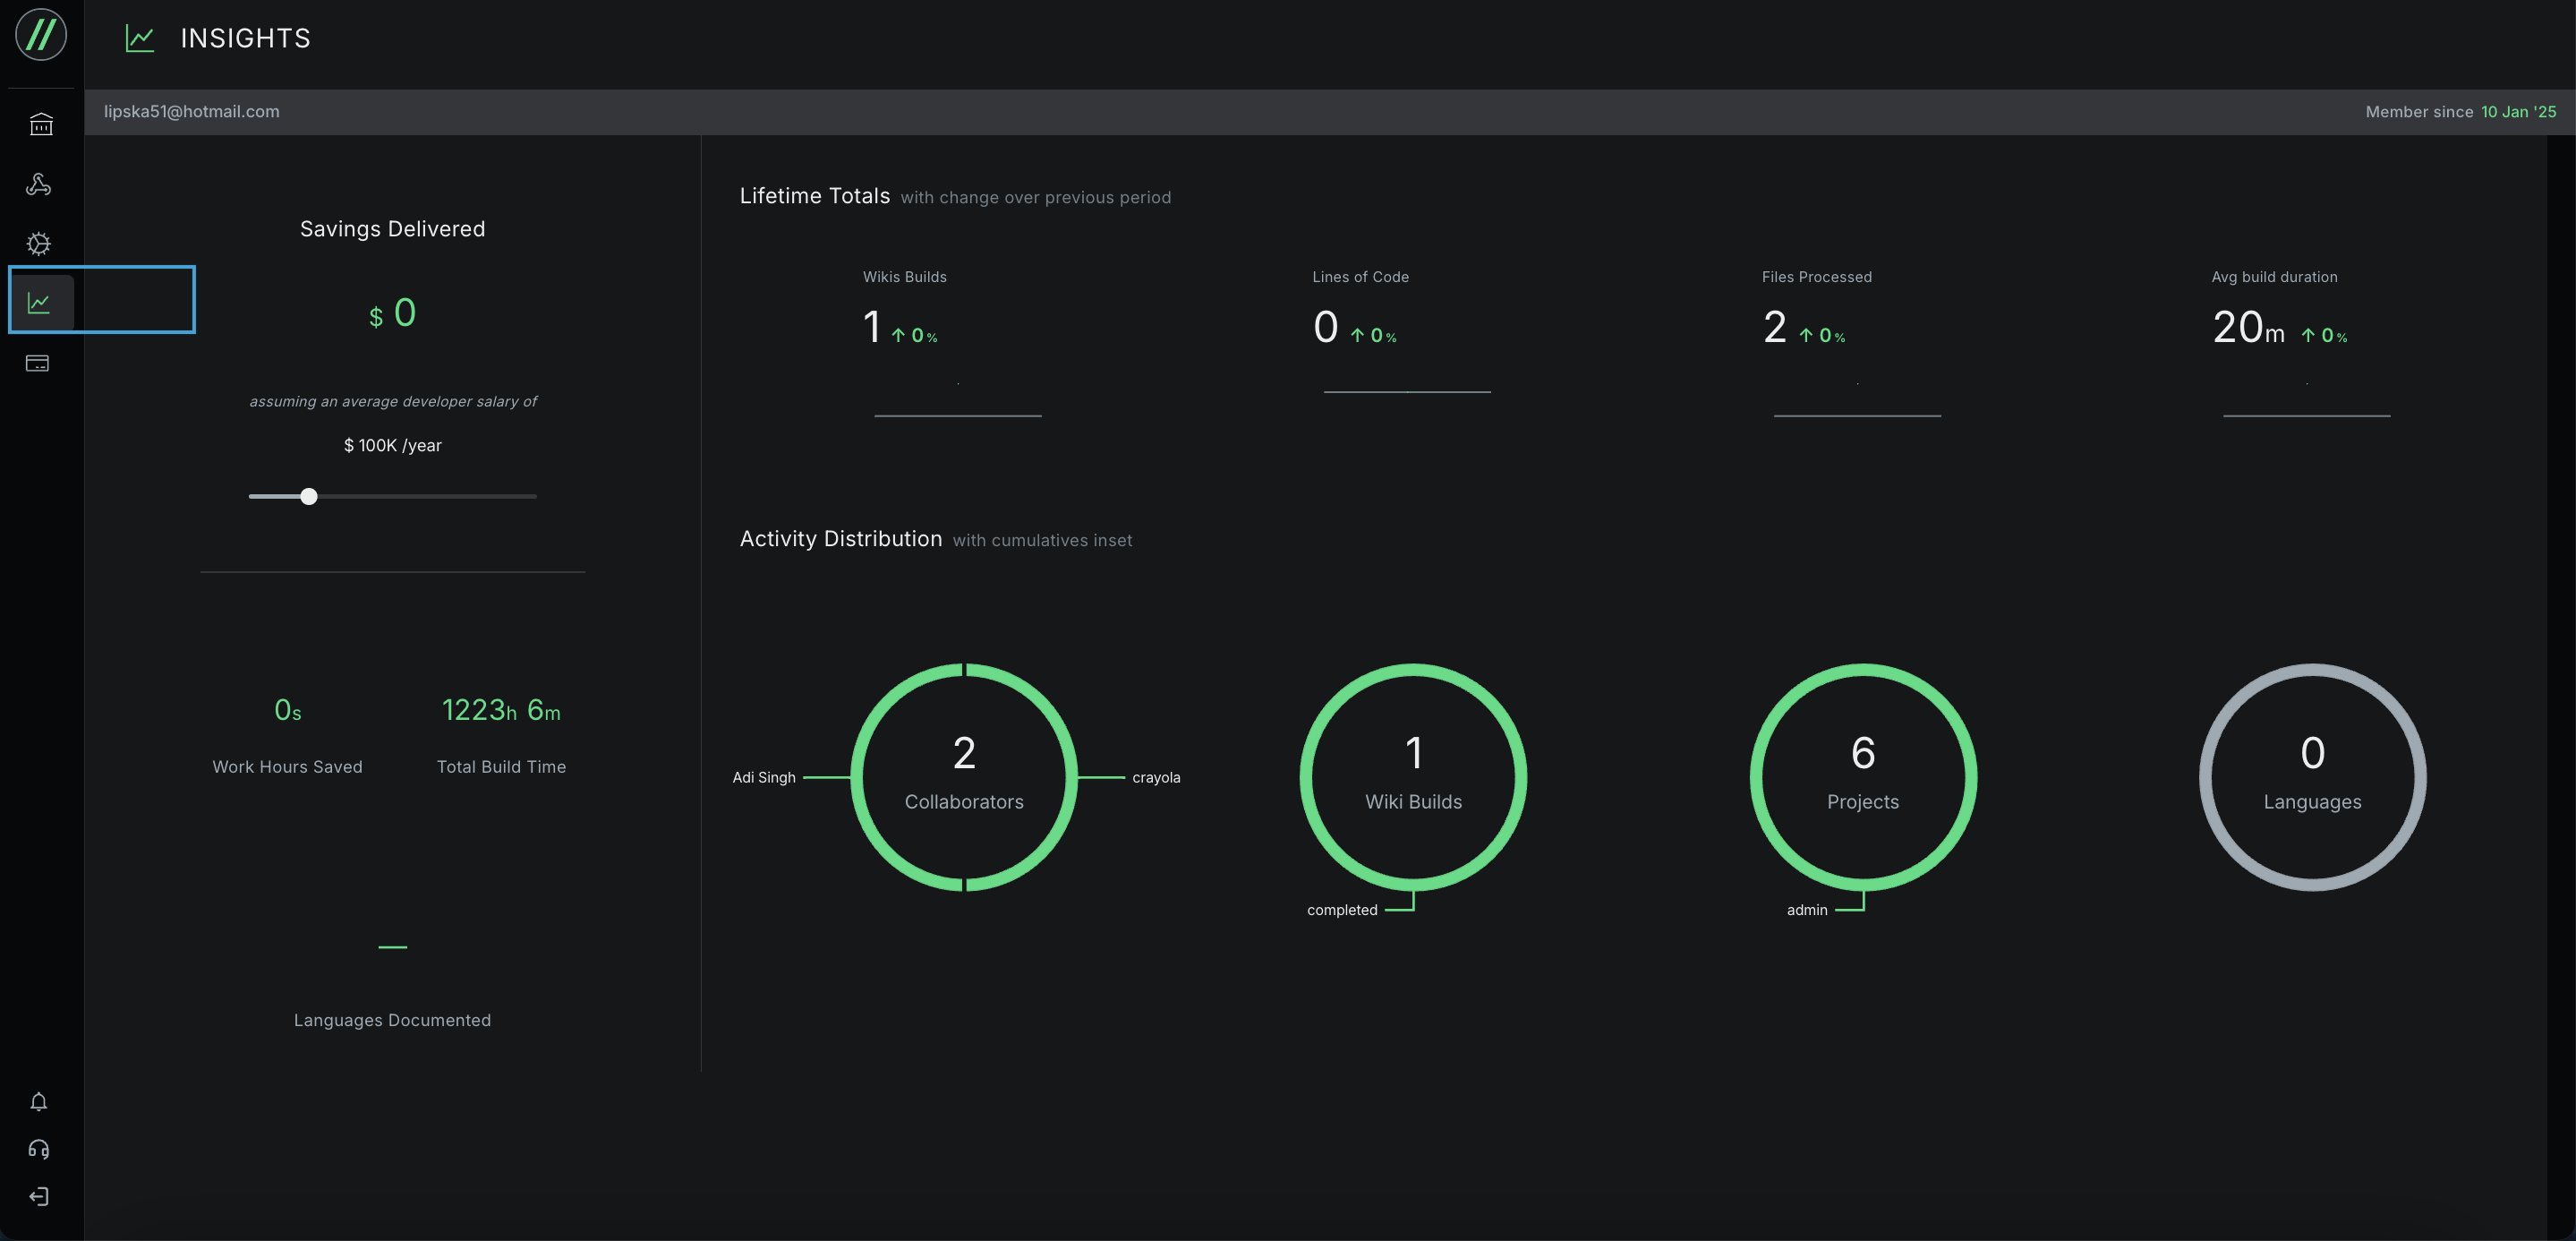The height and width of the screenshot is (1241, 2576).
Task: Click the double-slash app logo
Action: click(x=41, y=34)
